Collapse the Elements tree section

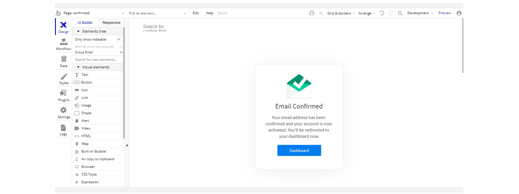(78, 31)
